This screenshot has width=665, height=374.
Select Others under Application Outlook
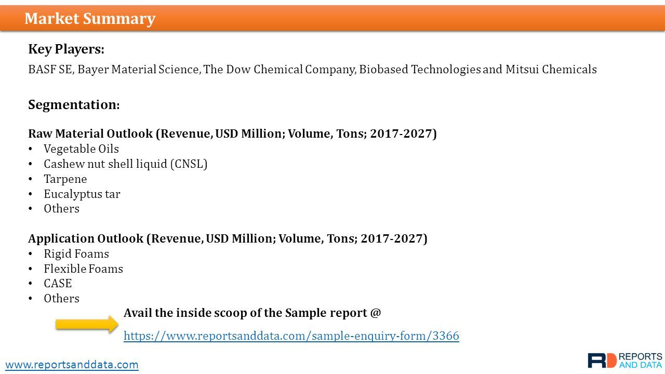click(61, 299)
